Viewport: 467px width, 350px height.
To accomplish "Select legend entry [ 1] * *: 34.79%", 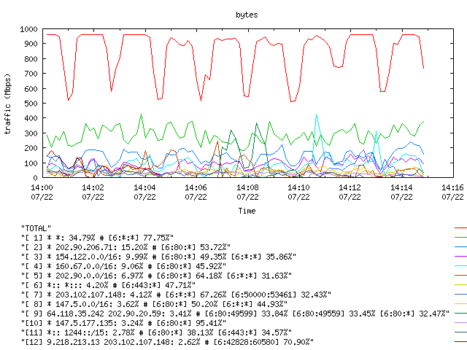I will tap(97, 238).
